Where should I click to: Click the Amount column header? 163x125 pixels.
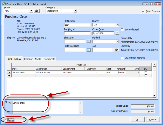coord(119,69)
